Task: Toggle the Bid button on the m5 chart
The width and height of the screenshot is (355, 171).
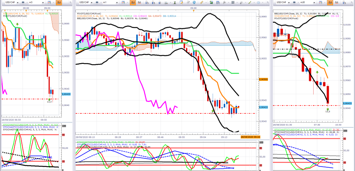Action: coord(59,2)
